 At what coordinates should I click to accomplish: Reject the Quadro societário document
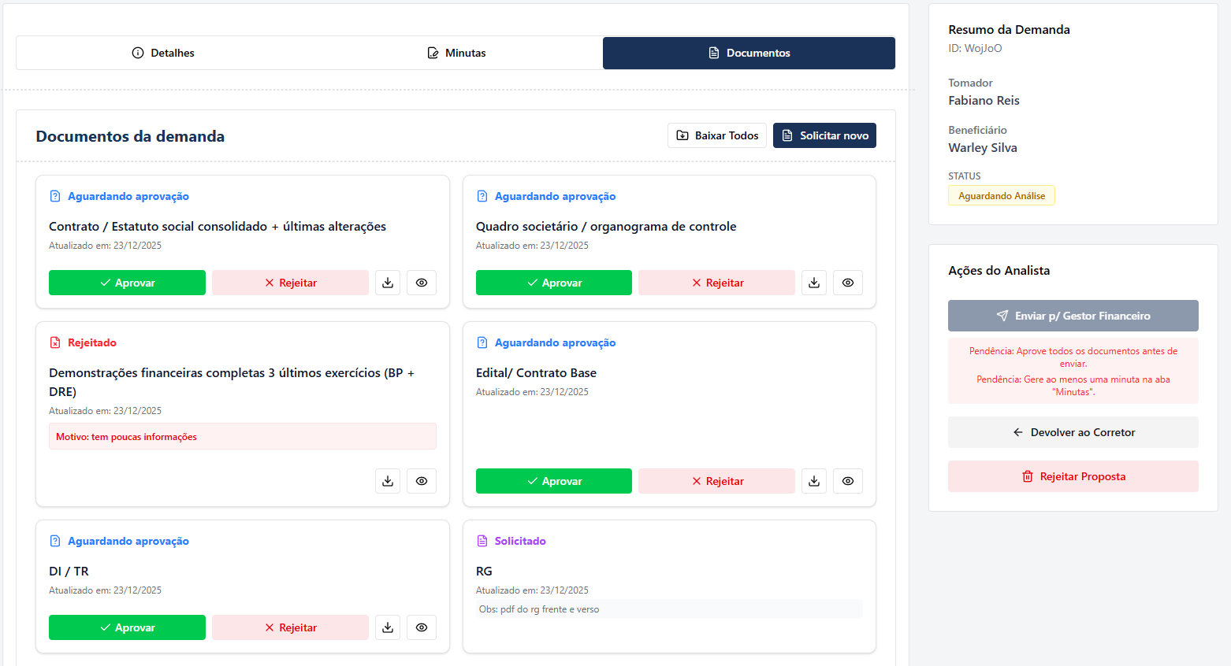click(716, 283)
